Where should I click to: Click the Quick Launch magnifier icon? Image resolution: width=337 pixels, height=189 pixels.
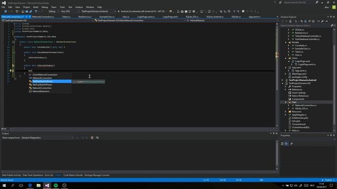(317, 2)
